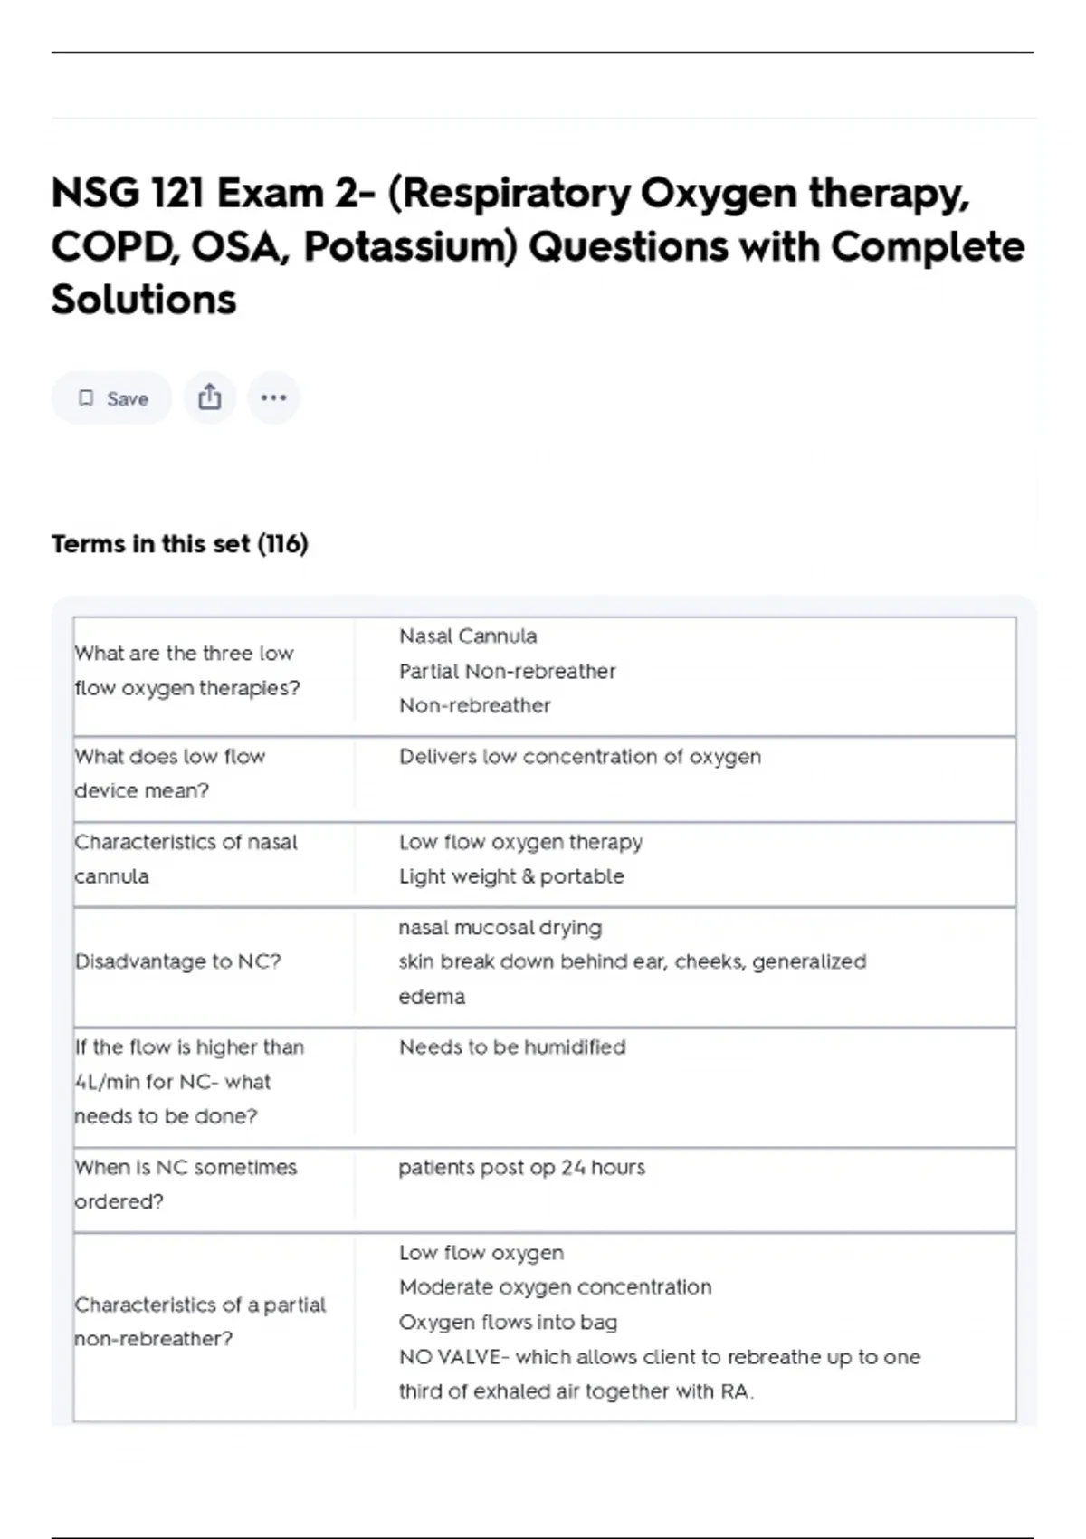Click the 'Disadvantage to NC?' term
The image size is (1086, 1539).
[178, 961]
